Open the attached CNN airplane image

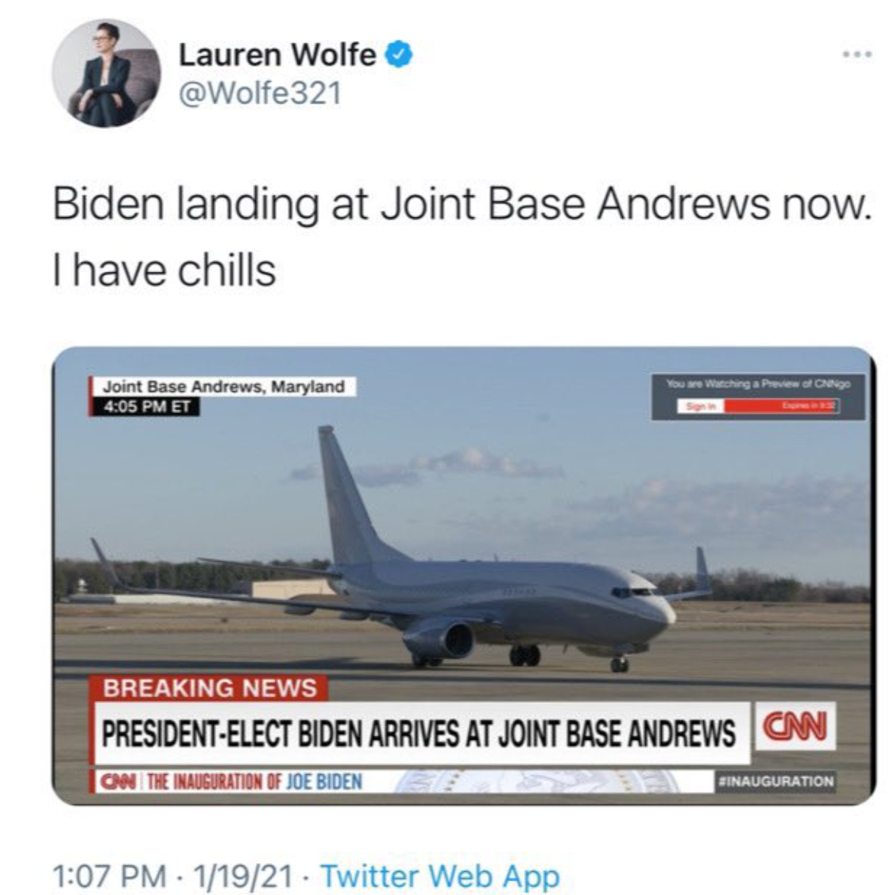(463, 576)
